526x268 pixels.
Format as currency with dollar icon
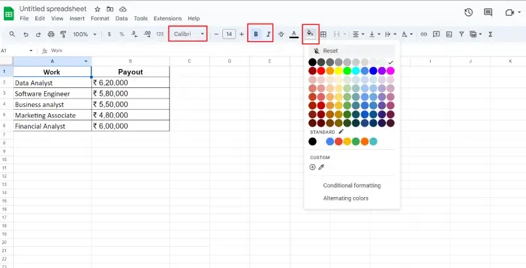coord(109,34)
